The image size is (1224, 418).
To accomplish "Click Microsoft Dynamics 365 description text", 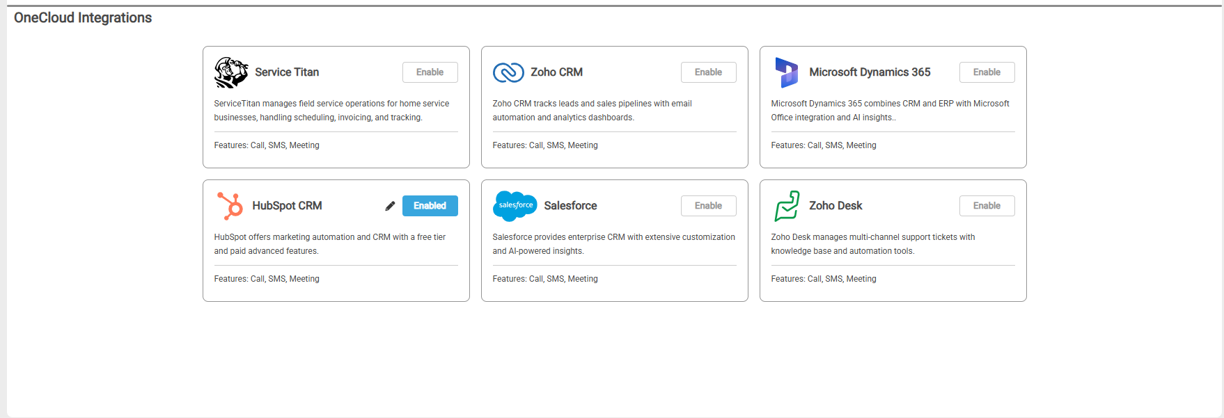I will pyautogui.click(x=890, y=111).
